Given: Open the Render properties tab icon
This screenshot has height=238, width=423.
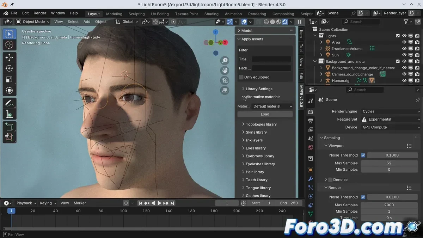Looking at the screenshot, I should click(311, 112).
